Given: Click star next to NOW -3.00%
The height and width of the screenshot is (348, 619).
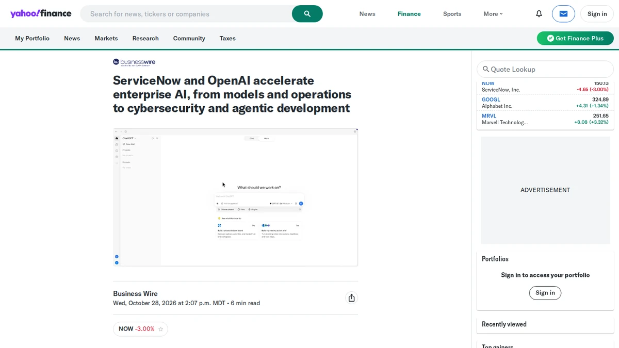Looking at the screenshot, I should click(161, 329).
